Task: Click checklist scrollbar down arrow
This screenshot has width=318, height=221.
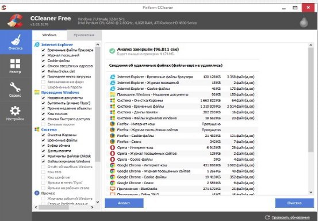Action: [x=98, y=202]
